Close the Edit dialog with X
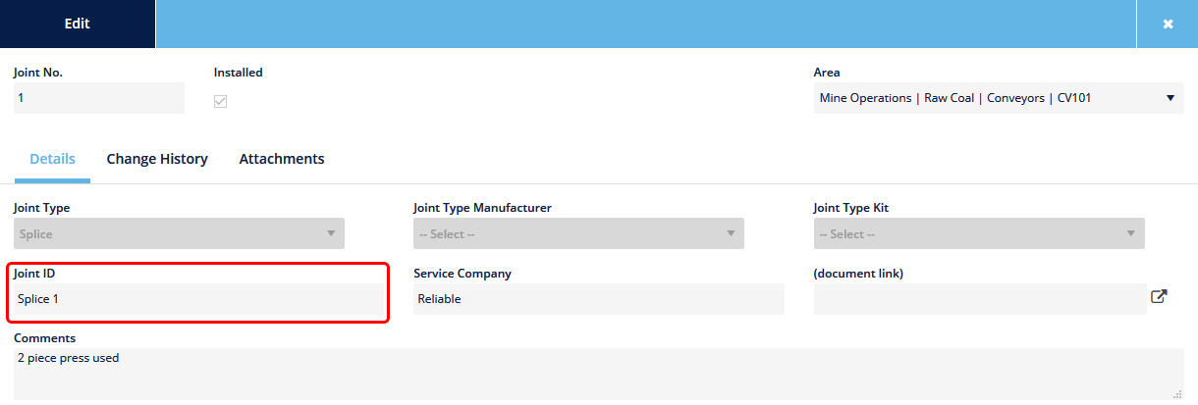1198x405 pixels. click(x=1168, y=24)
